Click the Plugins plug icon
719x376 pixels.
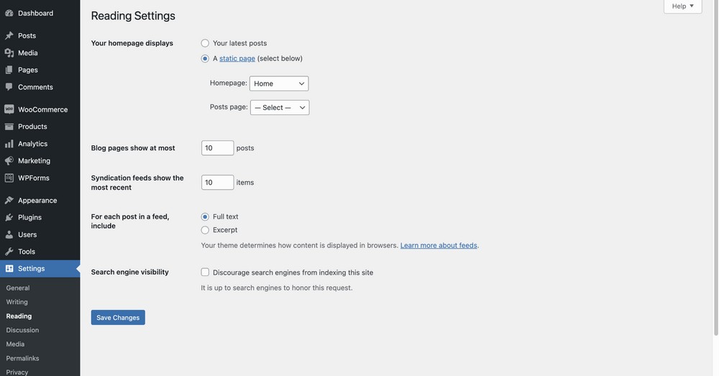[9, 217]
